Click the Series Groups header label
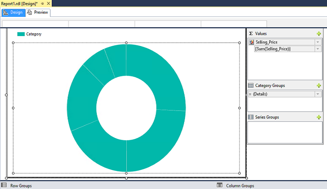 (267, 117)
